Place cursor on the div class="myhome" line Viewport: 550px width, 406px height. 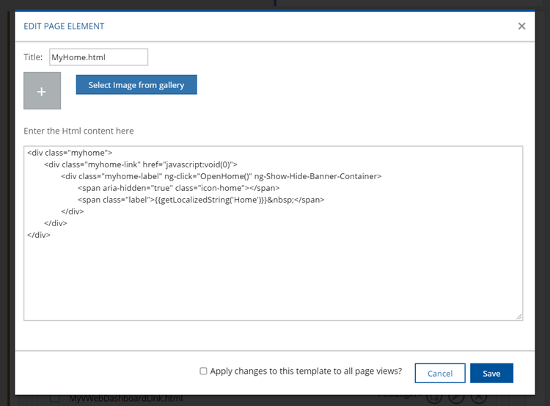(70, 153)
